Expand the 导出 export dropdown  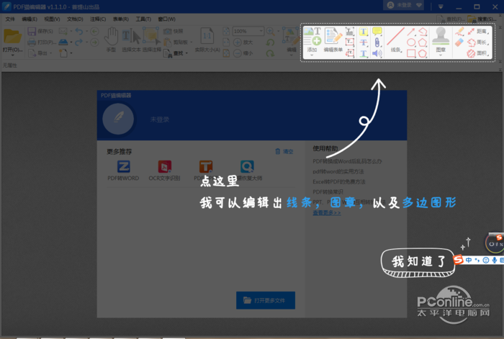[x=51, y=53]
